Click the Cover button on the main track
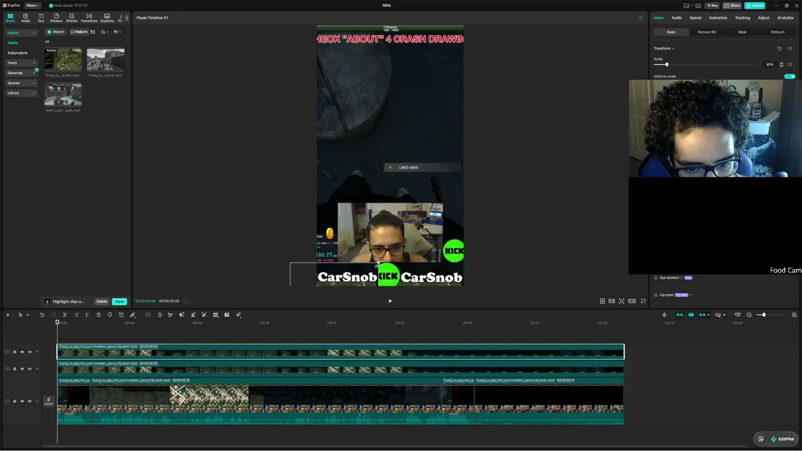This screenshot has width=802, height=451. point(48,401)
